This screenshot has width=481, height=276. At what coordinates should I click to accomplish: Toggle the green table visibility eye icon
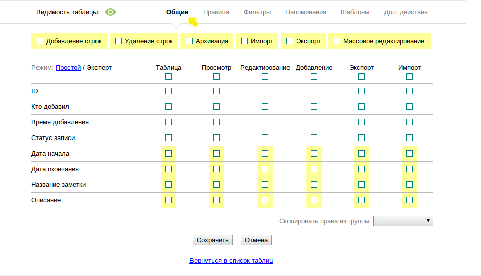[110, 12]
